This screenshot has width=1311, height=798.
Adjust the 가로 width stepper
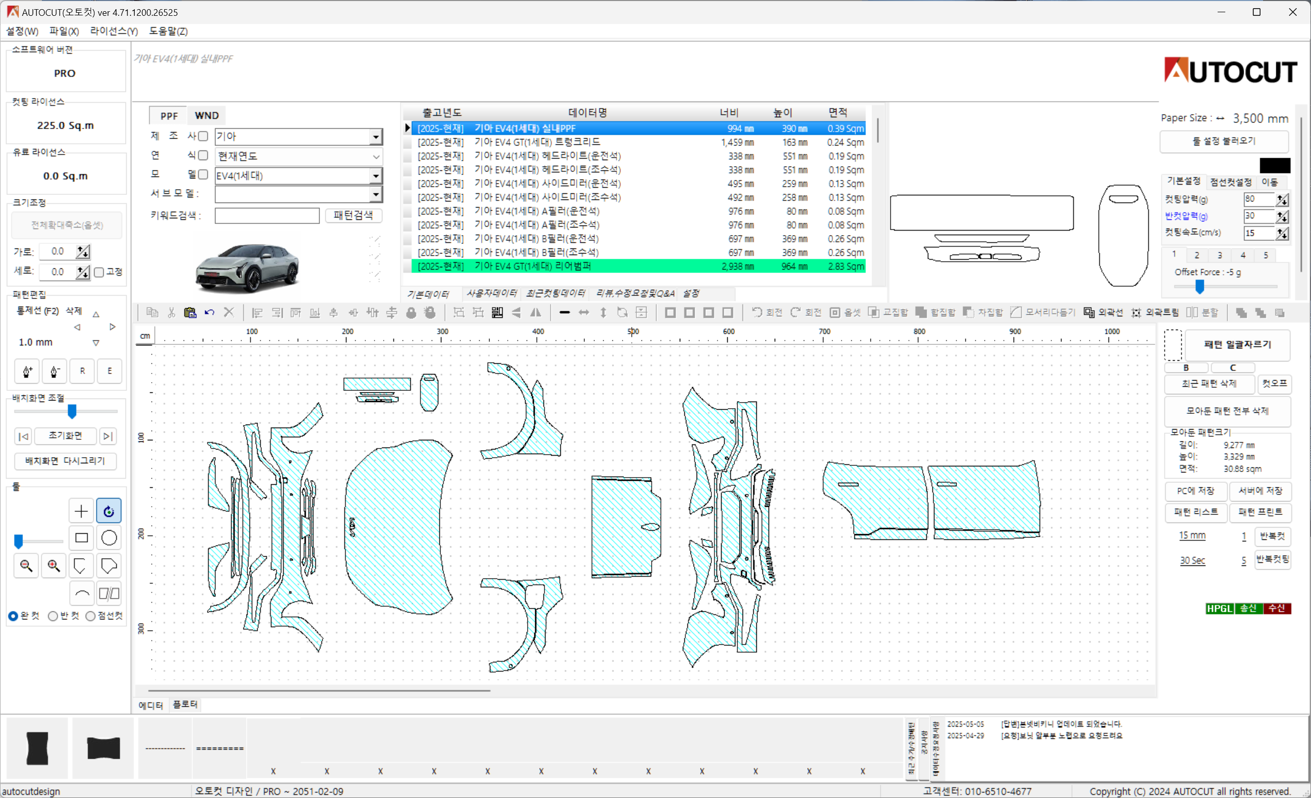[83, 251]
